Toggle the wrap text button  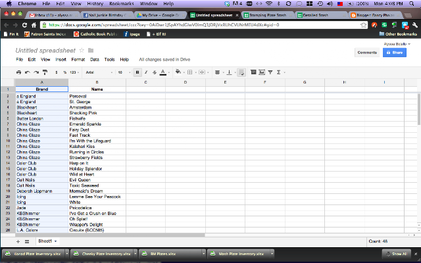(x=241, y=72)
